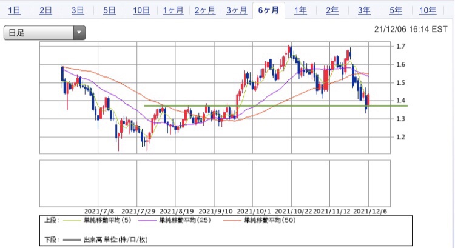This screenshot has height=248, width=455.
Task: Click the 上段 legend label
Action: tap(52, 221)
